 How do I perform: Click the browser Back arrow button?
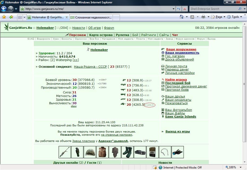(4, 9)
